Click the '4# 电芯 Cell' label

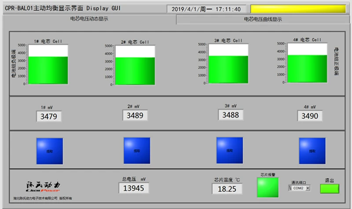point(307,40)
